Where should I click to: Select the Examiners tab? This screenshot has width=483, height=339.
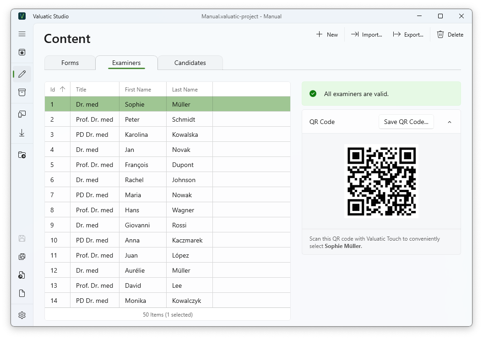[126, 63]
